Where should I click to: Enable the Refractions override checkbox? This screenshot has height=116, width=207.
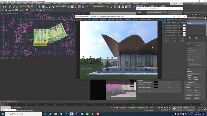click(138, 87)
